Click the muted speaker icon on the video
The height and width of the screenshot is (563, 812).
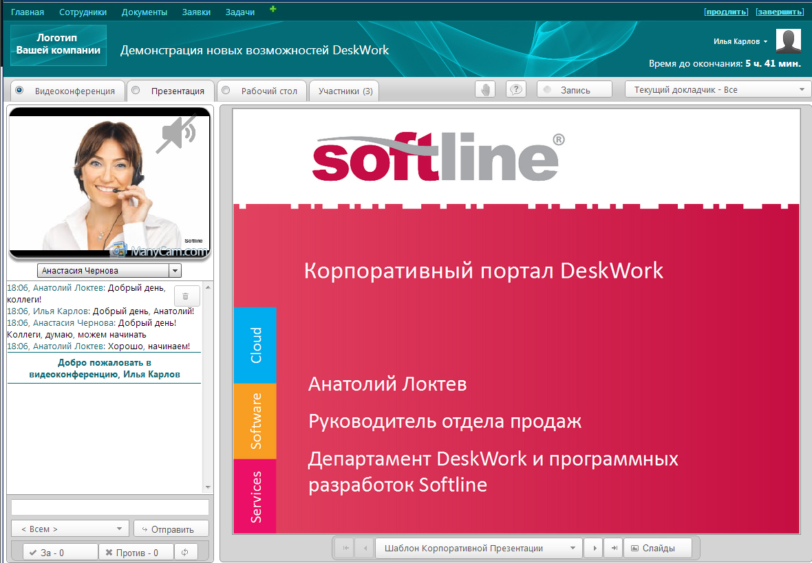[177, 133]
